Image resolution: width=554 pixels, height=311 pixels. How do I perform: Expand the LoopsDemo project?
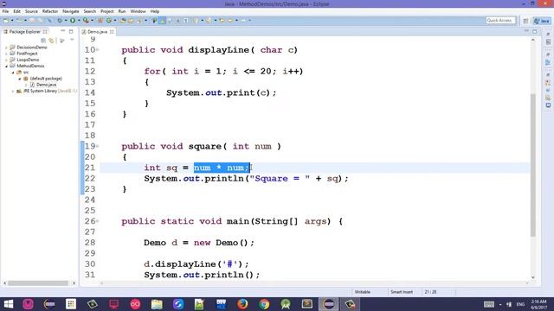[6, 60]
